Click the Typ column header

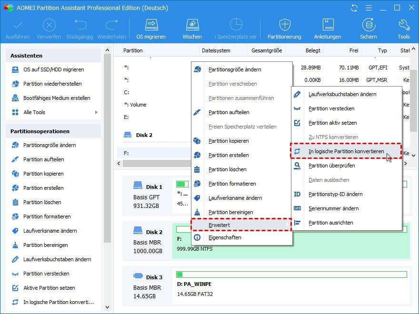pyautogui.click(x=382, y=50)
